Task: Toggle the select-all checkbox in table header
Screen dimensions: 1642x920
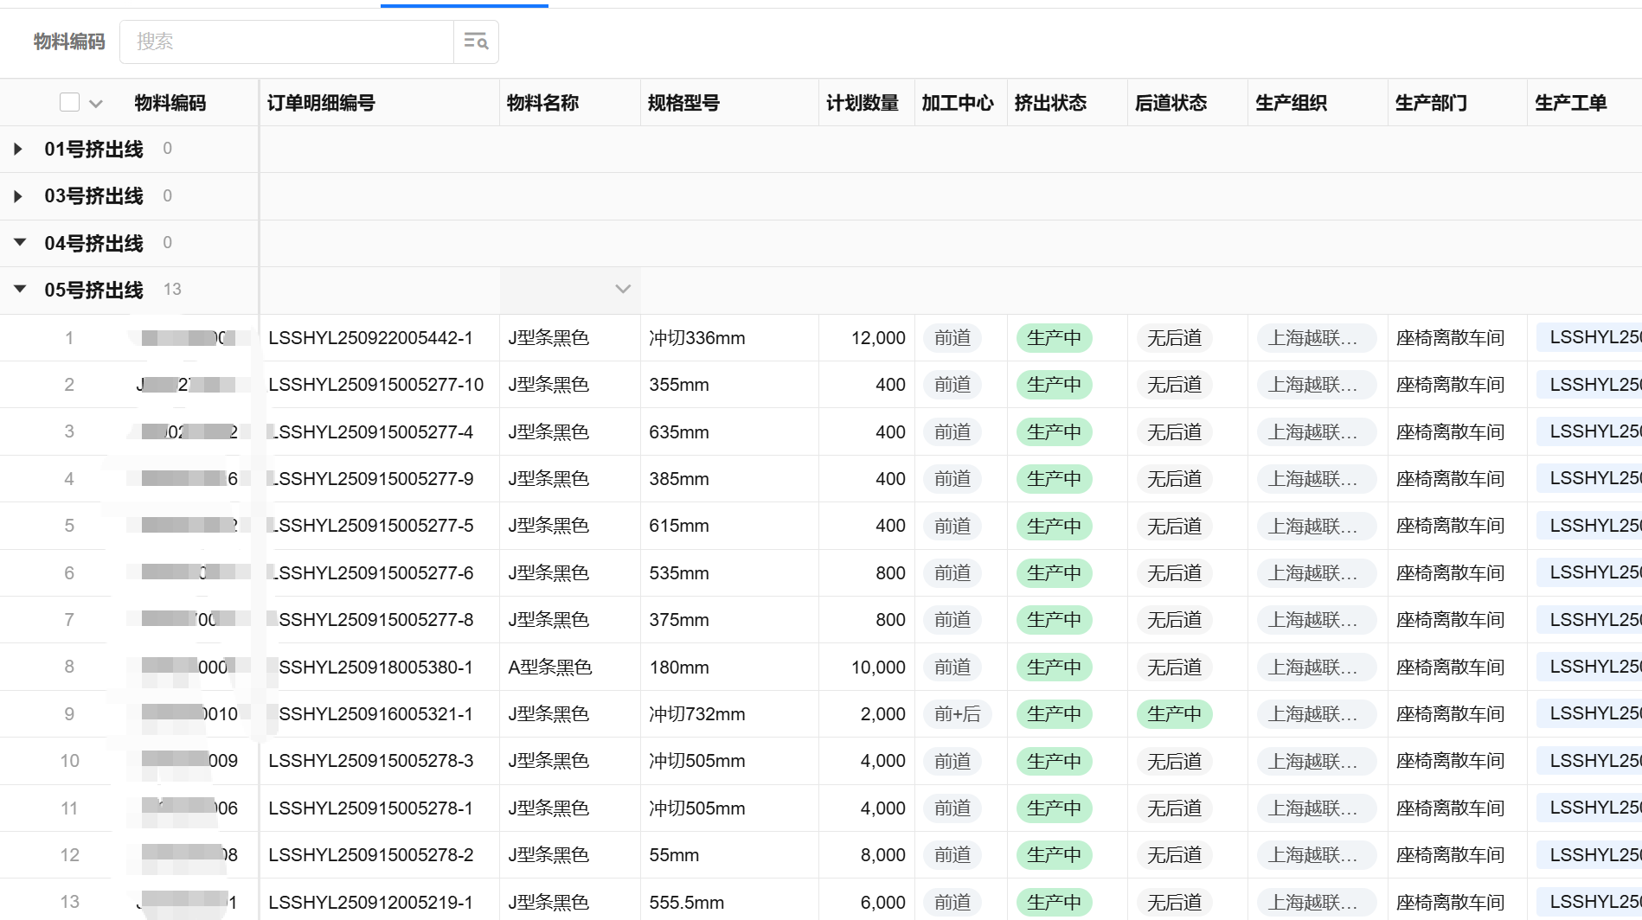Action: click(x=69, y=101)
